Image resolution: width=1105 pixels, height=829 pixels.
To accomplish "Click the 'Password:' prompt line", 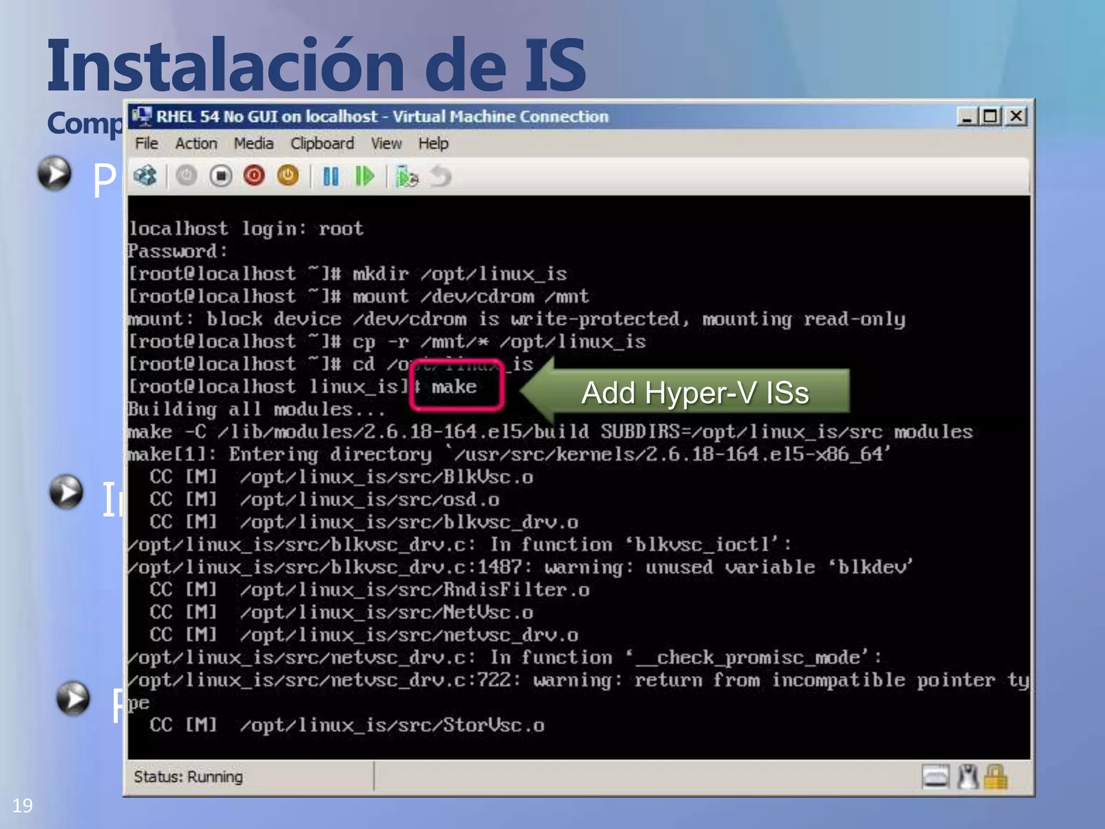I will 178,252.
